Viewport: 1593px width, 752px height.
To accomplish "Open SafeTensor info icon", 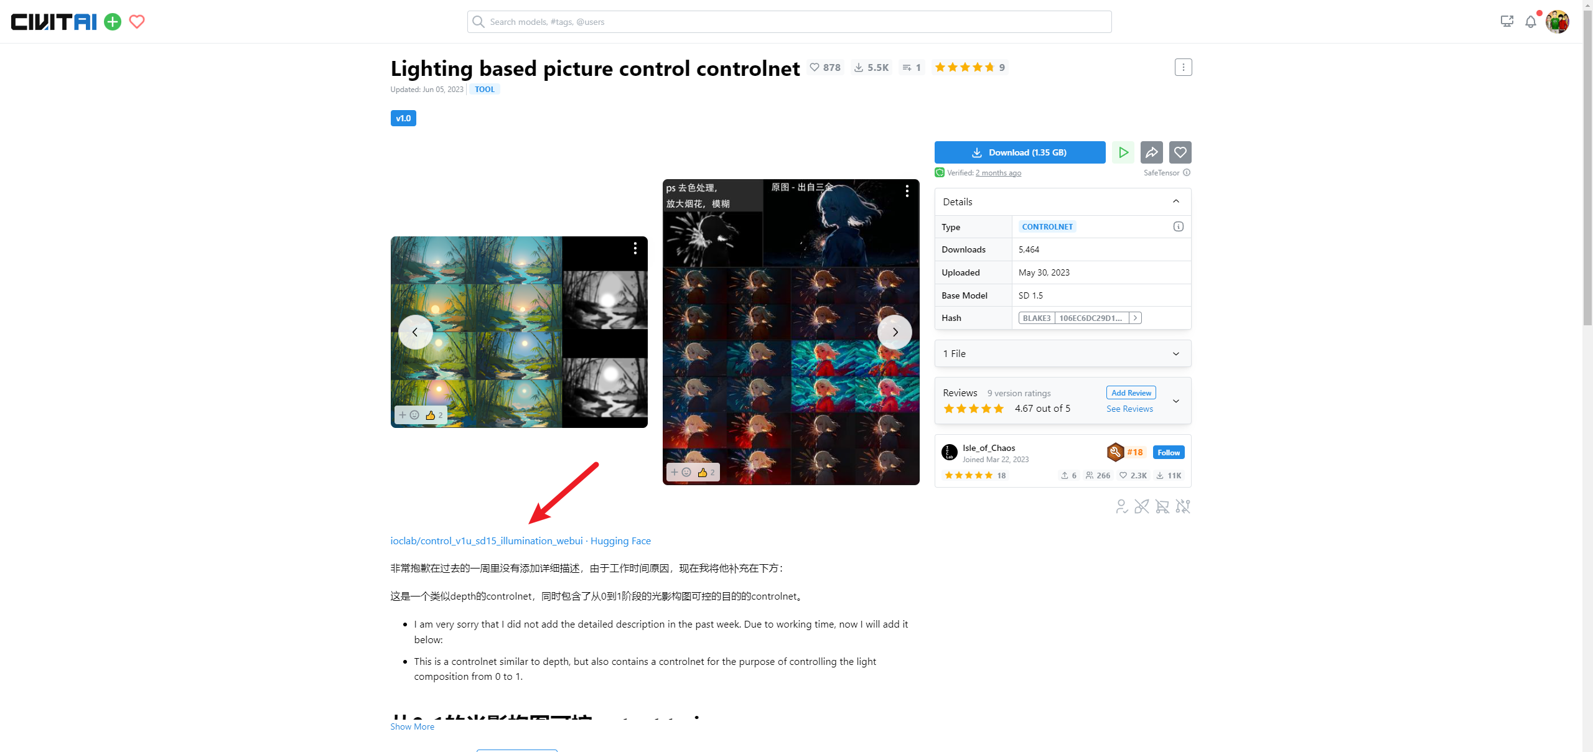I will 1187,172.
